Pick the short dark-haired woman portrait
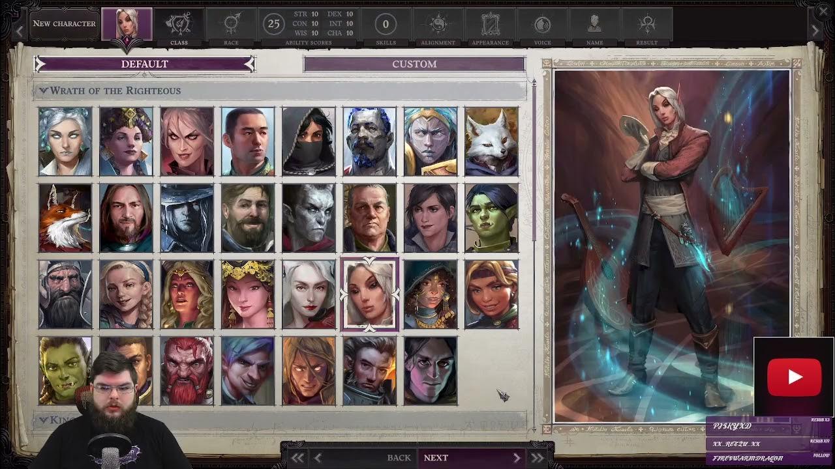This screenshot has width=835, height=469. pos(431,218)
